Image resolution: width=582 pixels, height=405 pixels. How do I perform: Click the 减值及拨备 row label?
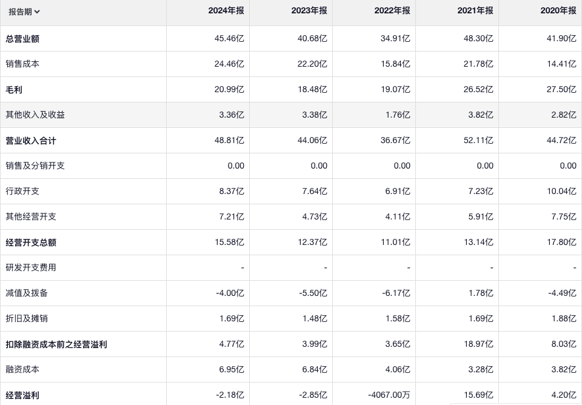pos(27,293)
